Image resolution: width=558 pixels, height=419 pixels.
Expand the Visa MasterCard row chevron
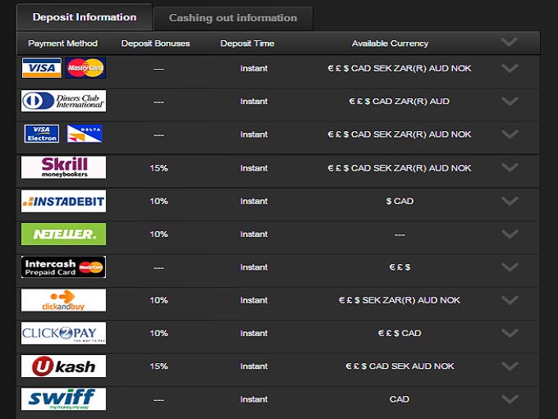point(510,68)
